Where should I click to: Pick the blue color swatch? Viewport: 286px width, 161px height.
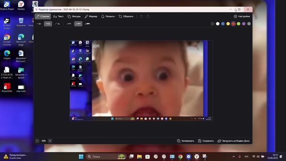pyautogui.click(x=223, y=24)
